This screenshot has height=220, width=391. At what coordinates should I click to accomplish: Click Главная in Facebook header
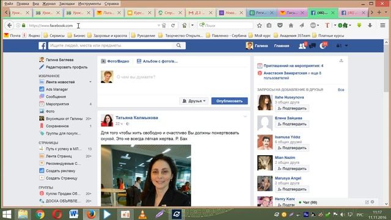point(282,46)
